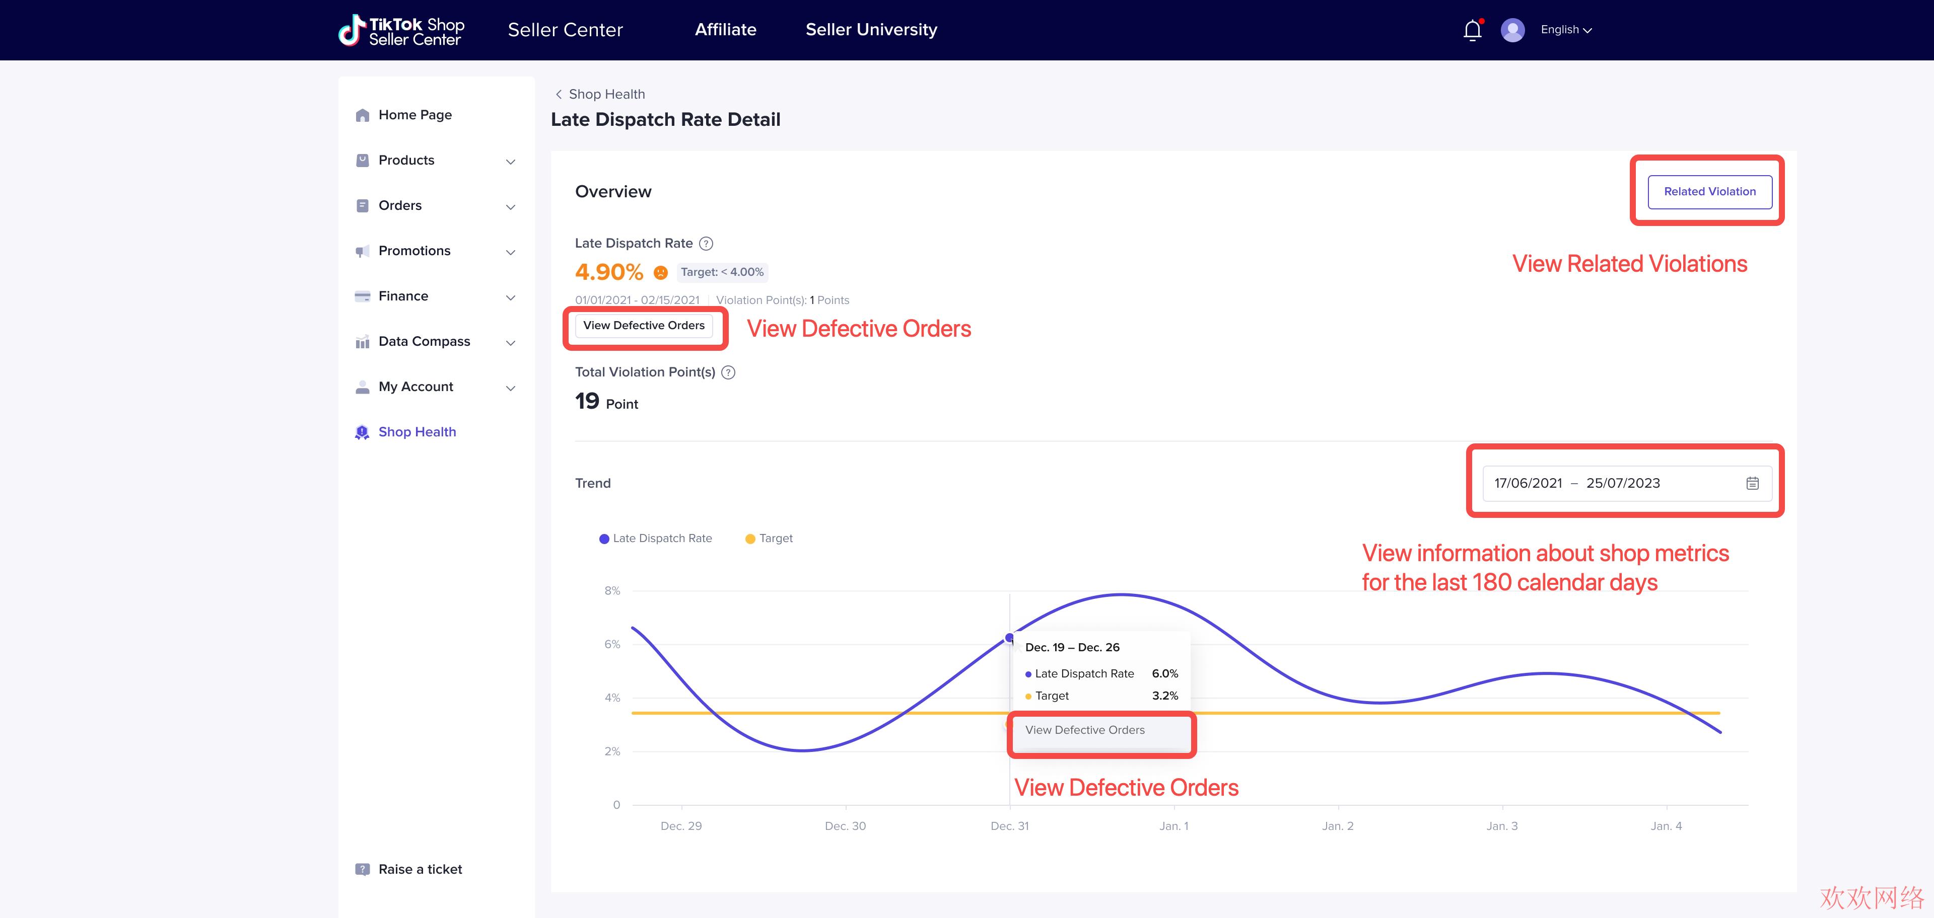This screenshot has width=1934, height=918.
Task: Click the back arrow beside Shop Health
Action: 559,94
